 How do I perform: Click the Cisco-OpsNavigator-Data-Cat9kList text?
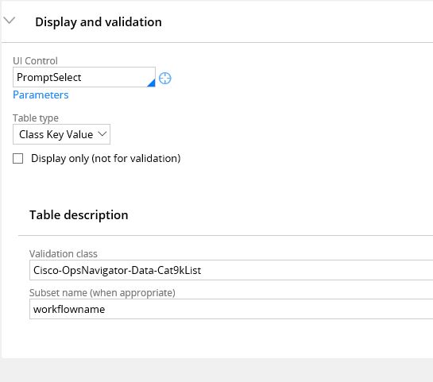point(117,270)
